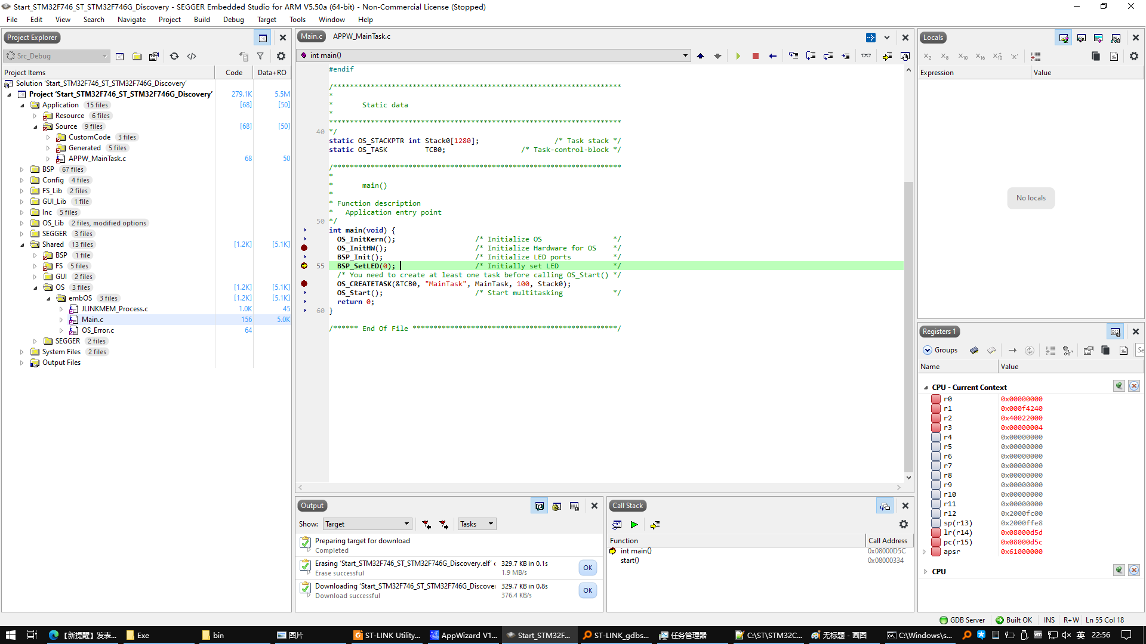Select start() in Call Stack list
The width and height of the screenshot is (1146, 644).
tap(630, 561)
